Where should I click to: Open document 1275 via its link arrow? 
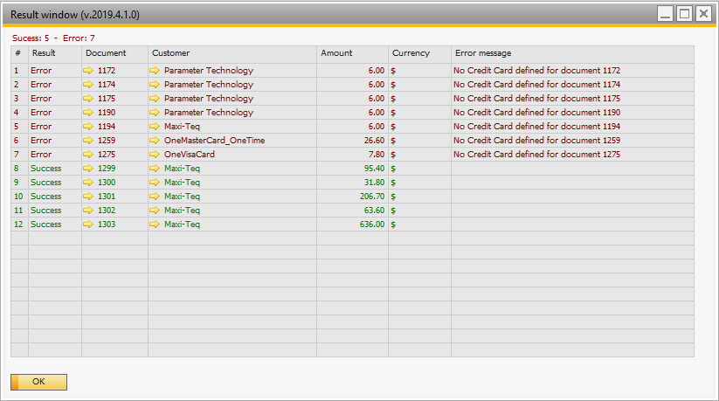coord(88,155)
